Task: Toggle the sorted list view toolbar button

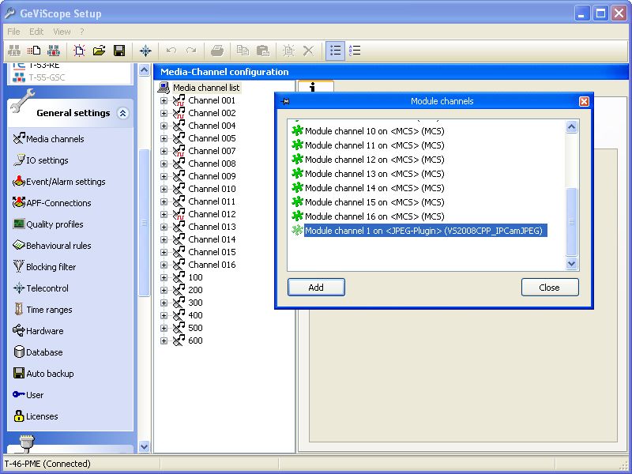Action: 355,51
